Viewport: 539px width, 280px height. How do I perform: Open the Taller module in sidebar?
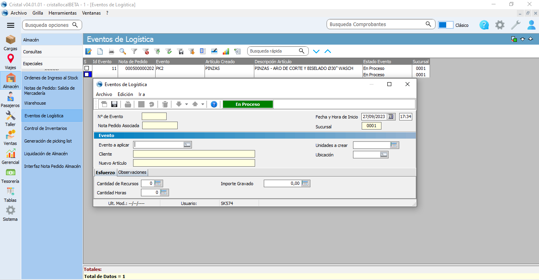click(10, 118)
